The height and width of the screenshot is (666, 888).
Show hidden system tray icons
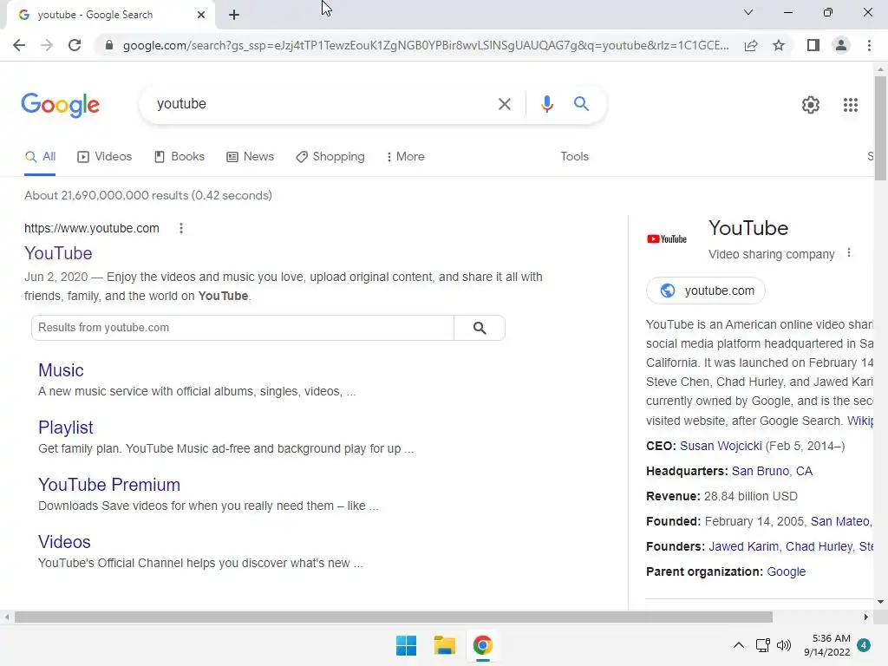point(739,645)
